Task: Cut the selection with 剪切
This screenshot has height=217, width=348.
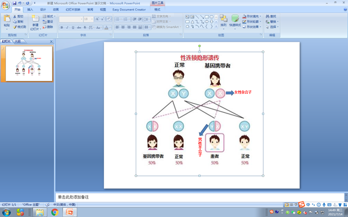Action: tap(18, 16)
